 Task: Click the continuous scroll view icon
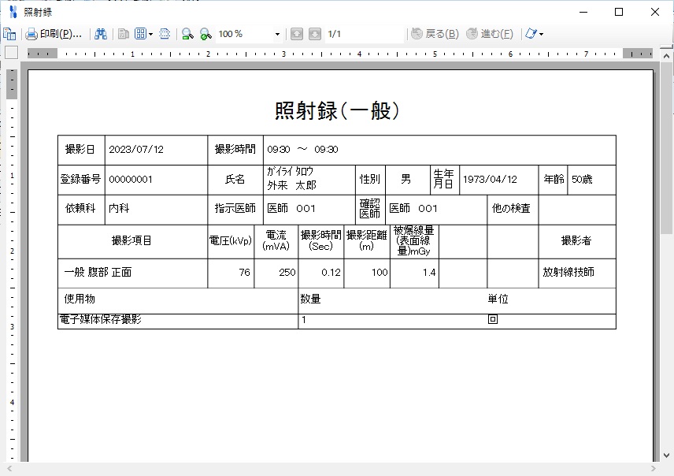click(x=165, y=34)
